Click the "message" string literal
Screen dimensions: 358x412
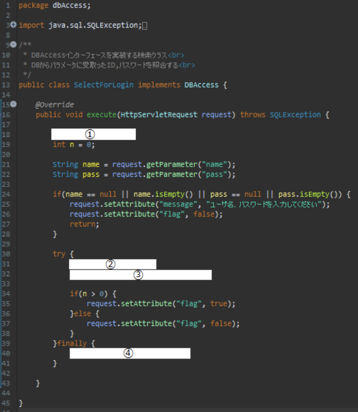(x=178, y=204)
